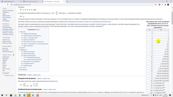Bookmark this page with the star icon

click(x=156, y=5)
